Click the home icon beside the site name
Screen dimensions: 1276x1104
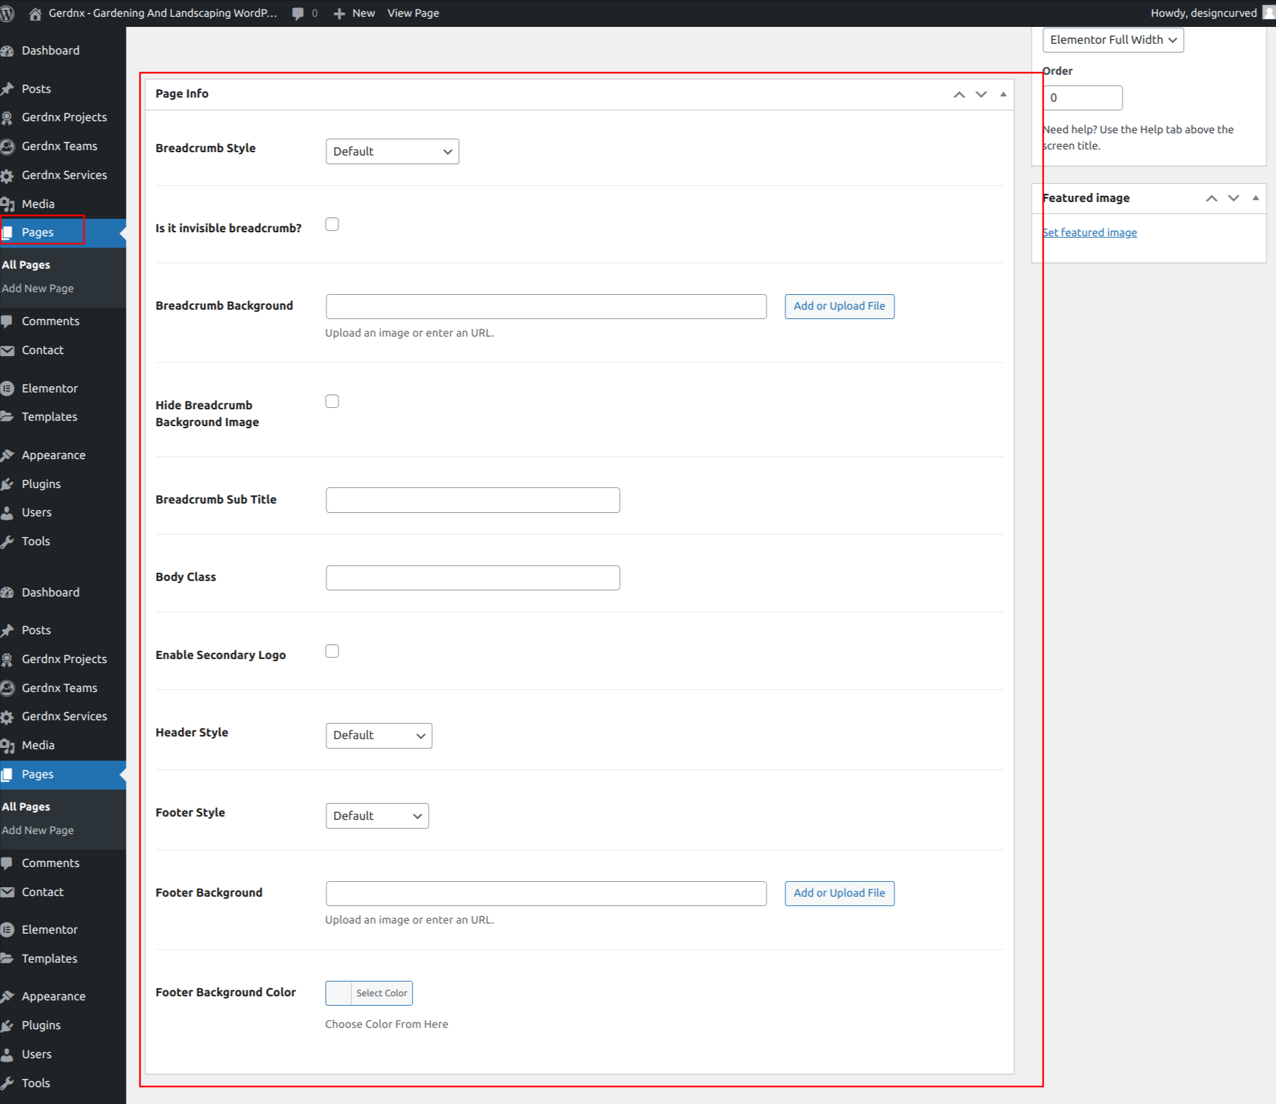click(x=36, y=13)
